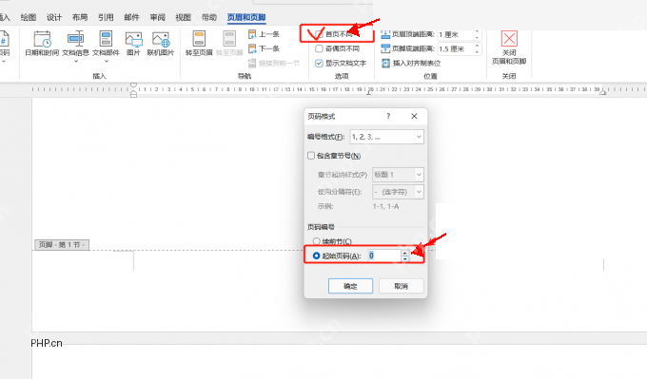
Task: Toggle Show Document Text (显示文档文字)
Action: (x=319, y=63)
